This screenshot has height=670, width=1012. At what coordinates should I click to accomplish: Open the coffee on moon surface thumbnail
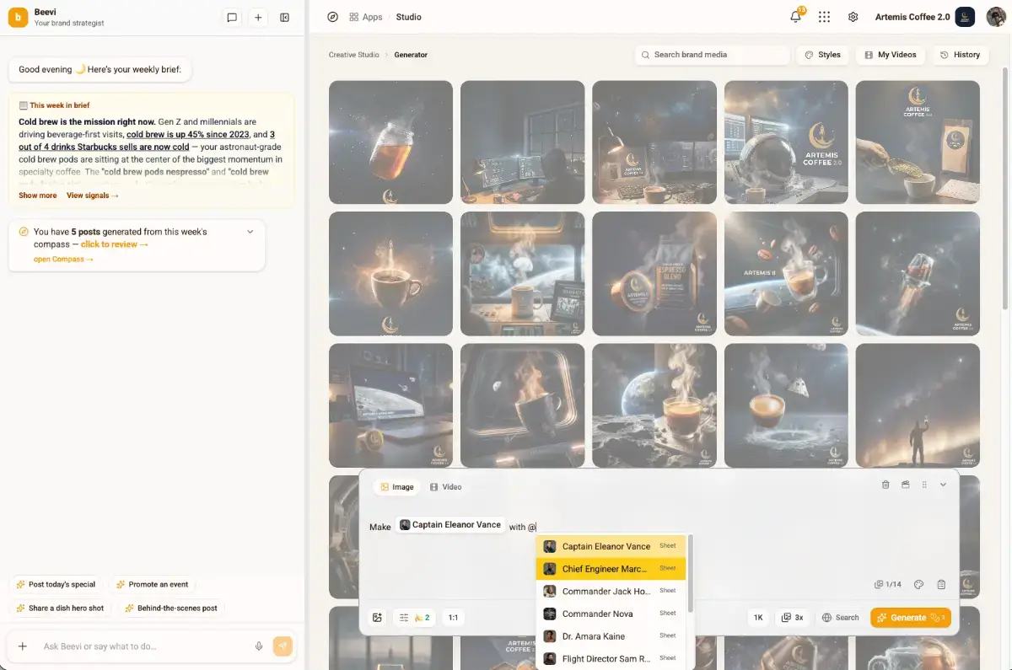(x=654, y=405)
